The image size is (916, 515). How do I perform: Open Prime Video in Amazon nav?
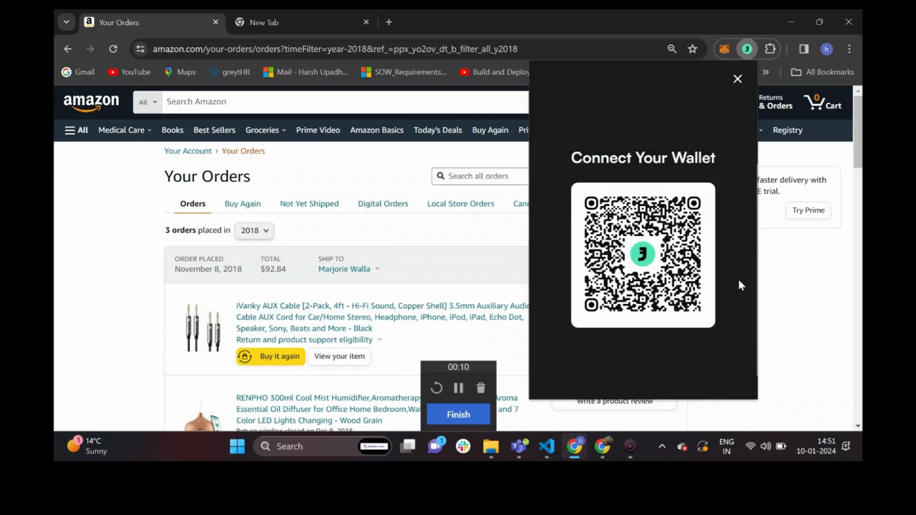pos(318,130)
